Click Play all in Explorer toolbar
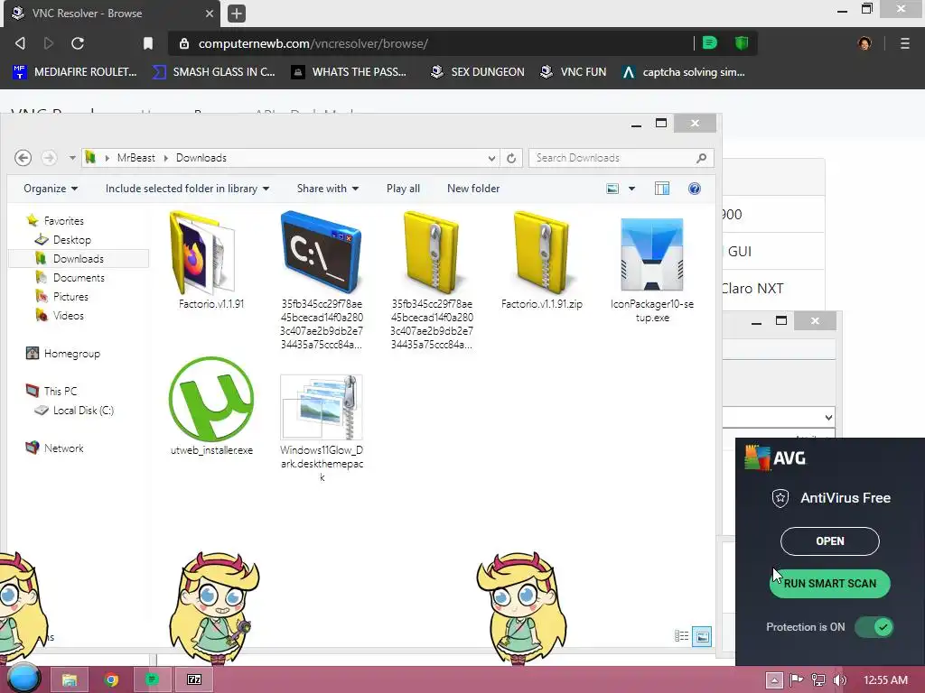This screenshot has width=925, height=693. 403,189
